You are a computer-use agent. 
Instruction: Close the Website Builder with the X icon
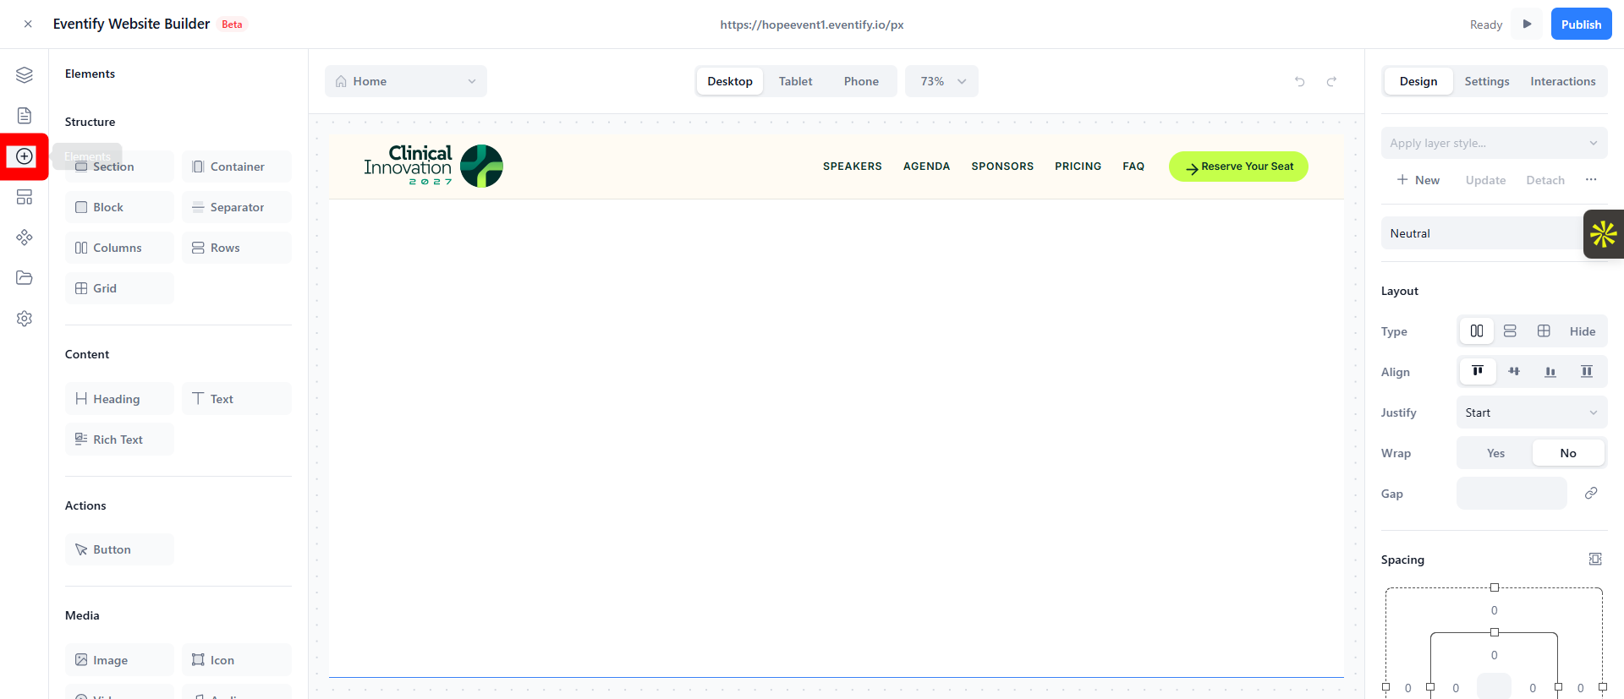28,25
